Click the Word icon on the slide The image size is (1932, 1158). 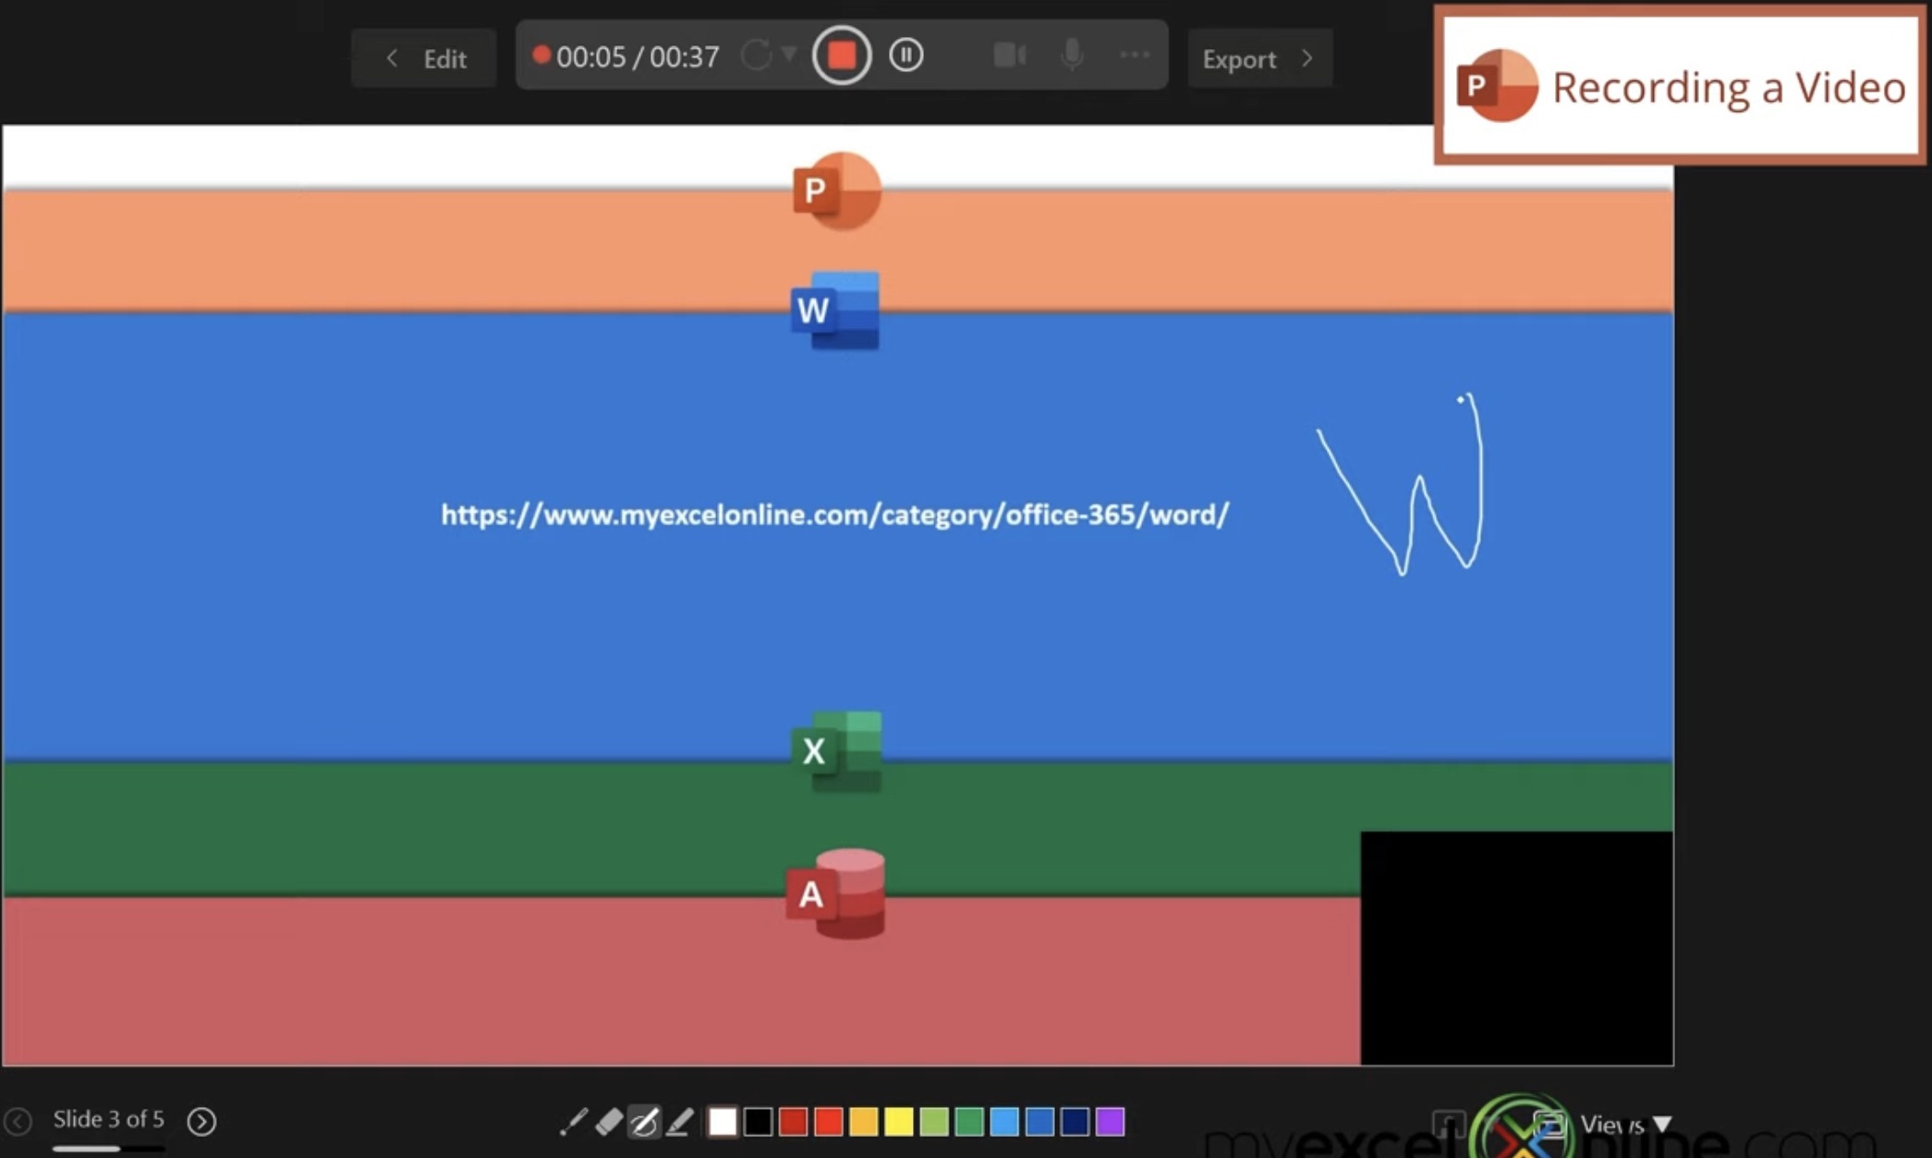[x=836, y=311]
